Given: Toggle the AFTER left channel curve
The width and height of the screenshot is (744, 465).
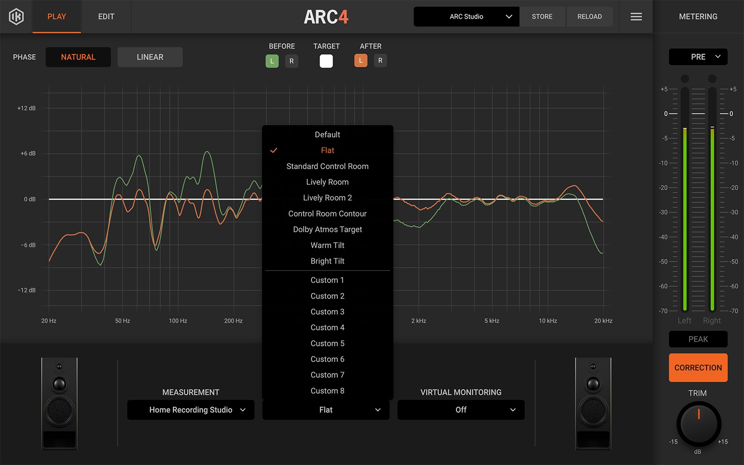Looking at the screenshot, I should 361,60.
